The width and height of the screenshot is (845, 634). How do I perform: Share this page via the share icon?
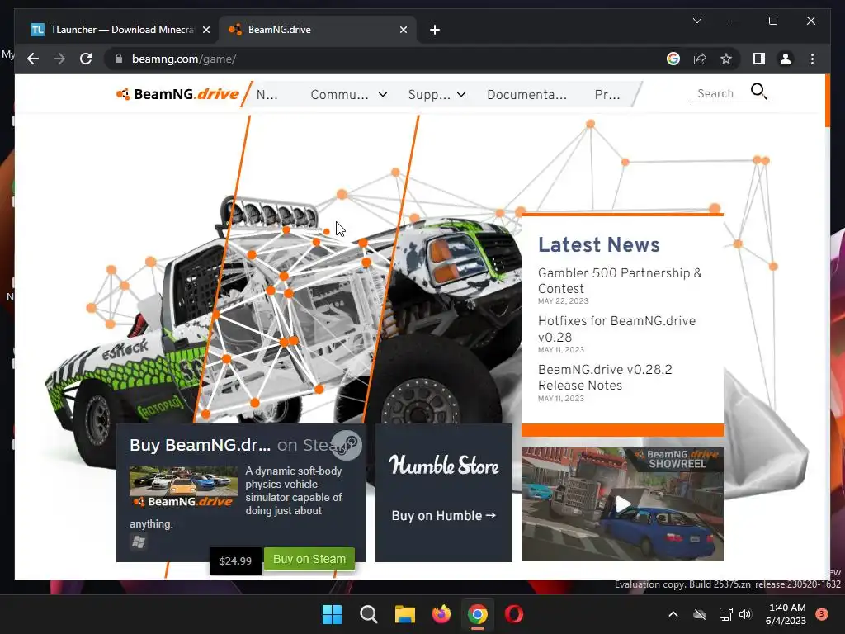[700, 59]
